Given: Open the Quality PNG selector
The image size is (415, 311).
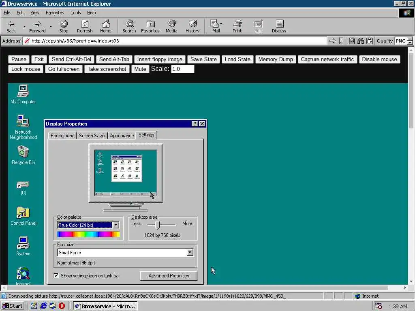Looking at the screenshot, I should point(403,41).
